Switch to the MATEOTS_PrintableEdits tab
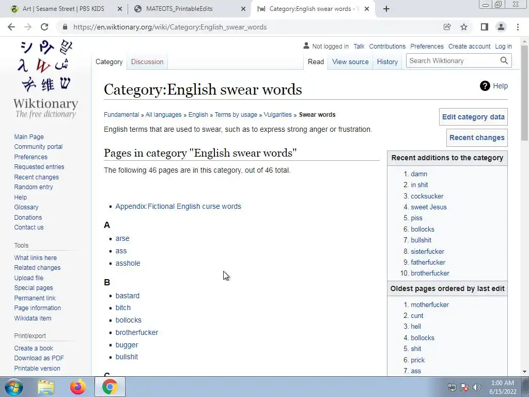 [x=179, y=9]
